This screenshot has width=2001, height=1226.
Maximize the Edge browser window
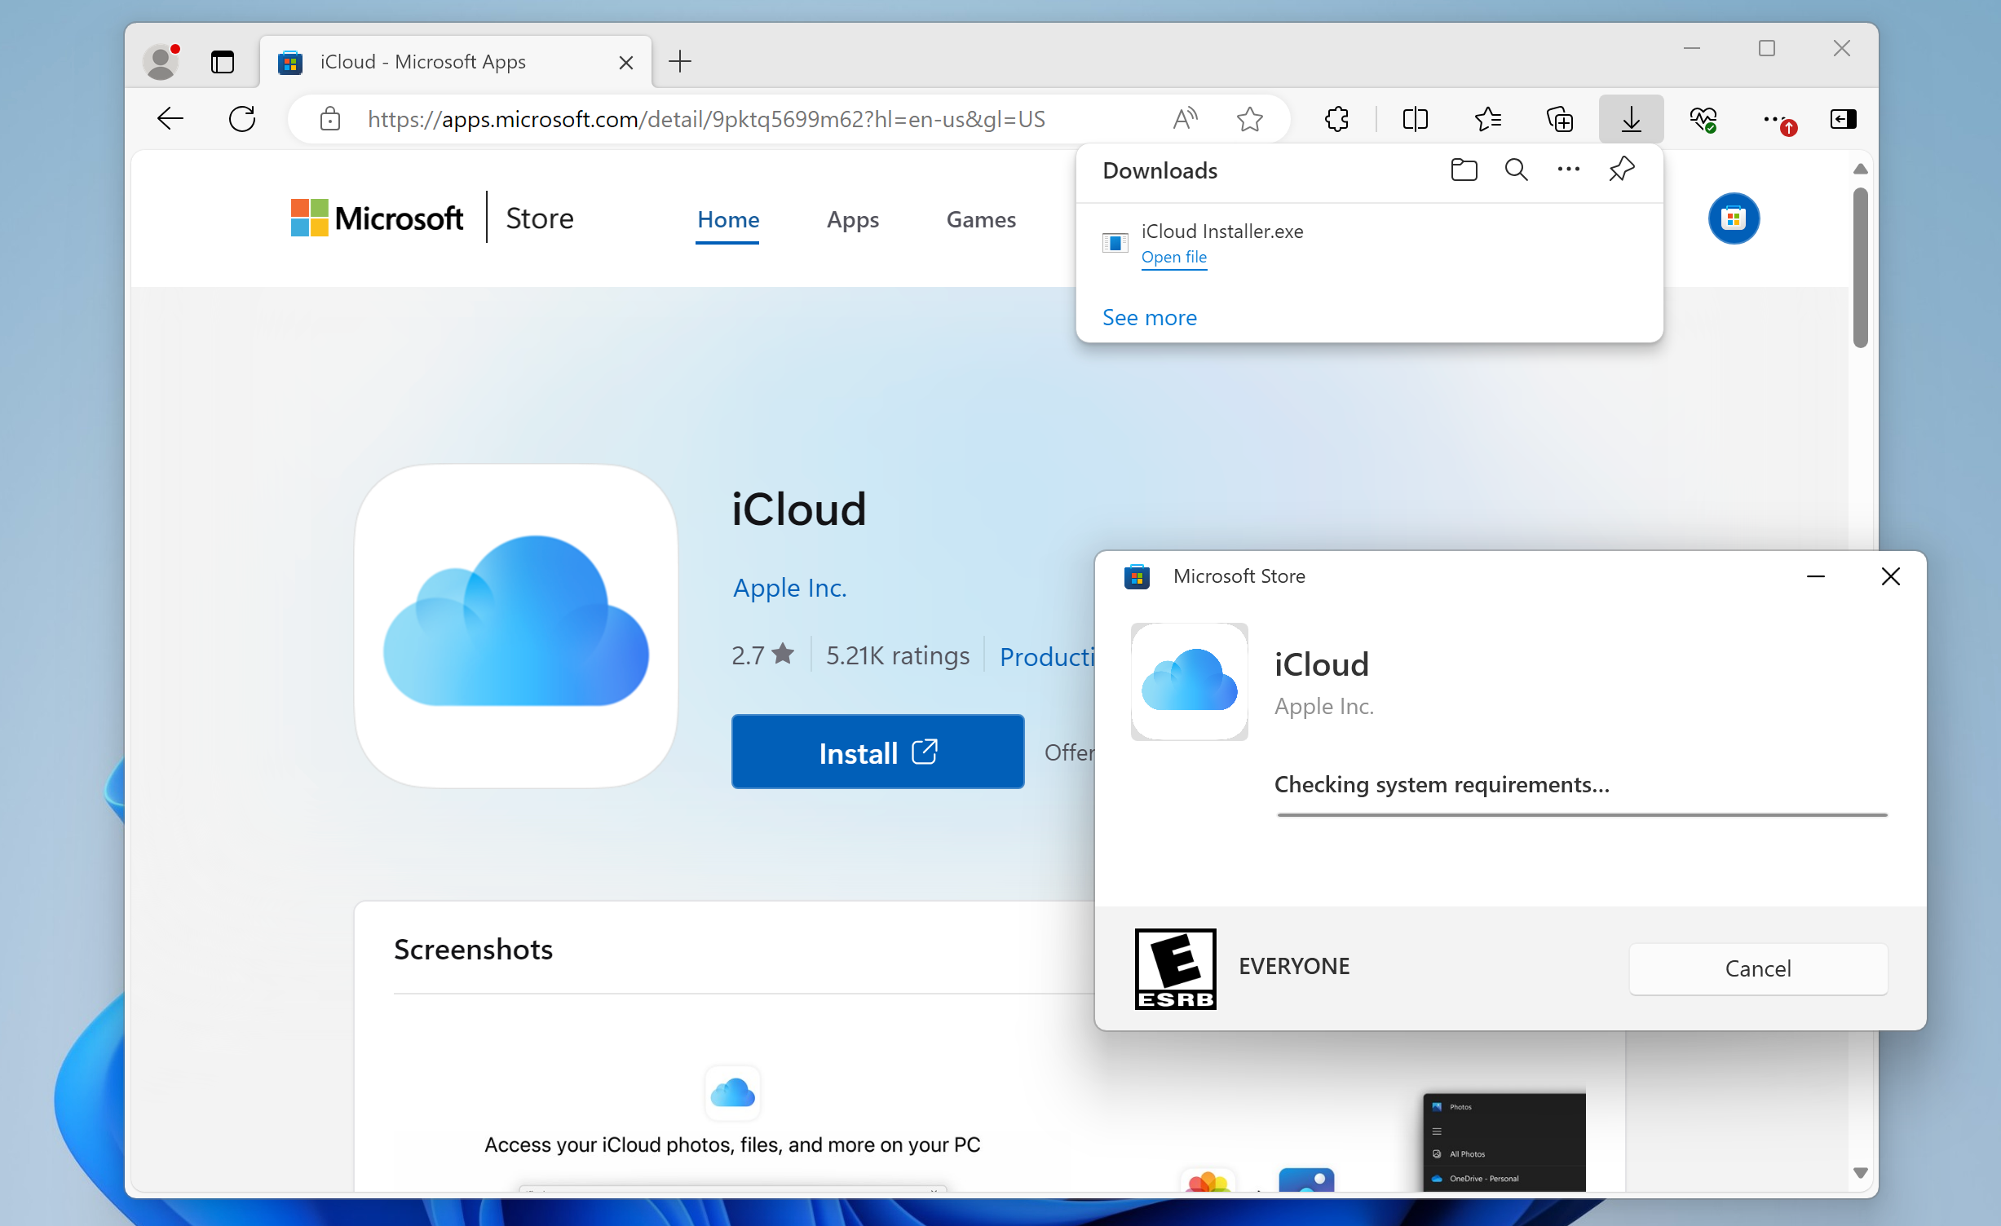[1766, 49]
